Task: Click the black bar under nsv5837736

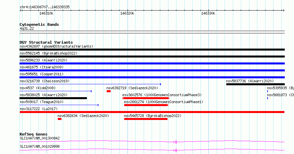Action: click(255, 84)
